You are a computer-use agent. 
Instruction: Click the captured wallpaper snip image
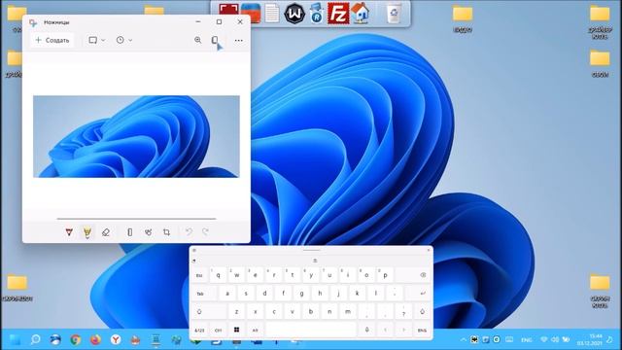(136, 136)
